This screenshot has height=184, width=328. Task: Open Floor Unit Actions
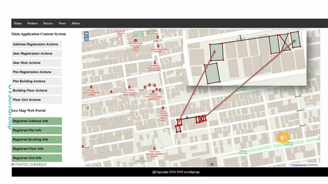click(x=36, y=100)
